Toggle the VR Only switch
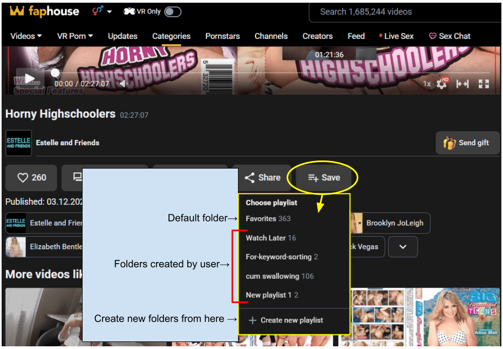The width and height of the screenshot is (503, 349). pyautogui.click(x=173, y=11)
